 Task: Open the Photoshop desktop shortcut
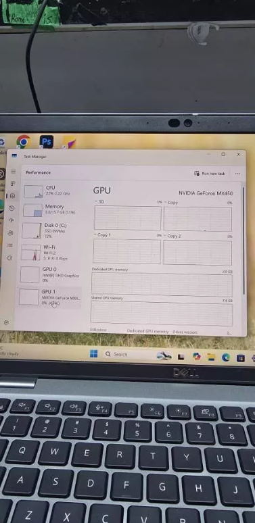pyautogui.click(x=47, y=141)
